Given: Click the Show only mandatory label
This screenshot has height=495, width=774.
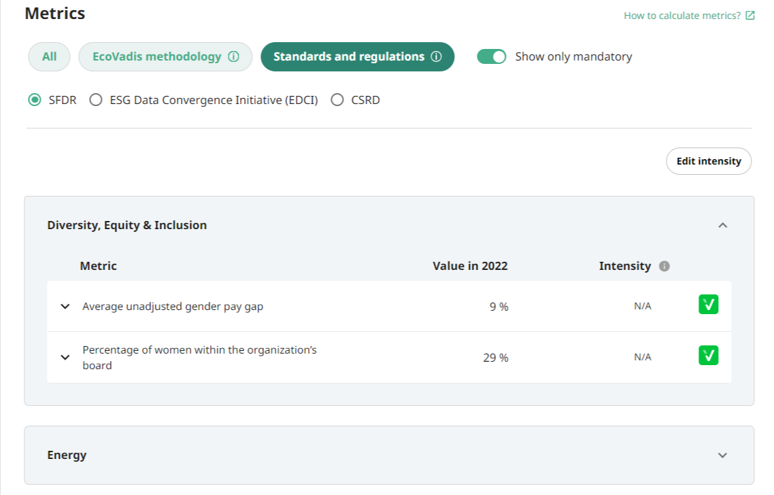Looking at the screenshot, I should pyautogui.click(x=573, y=56).
